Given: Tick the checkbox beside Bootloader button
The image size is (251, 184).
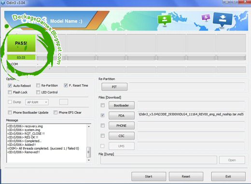Looking at the screenshot, I should click(x=102, y=105).
